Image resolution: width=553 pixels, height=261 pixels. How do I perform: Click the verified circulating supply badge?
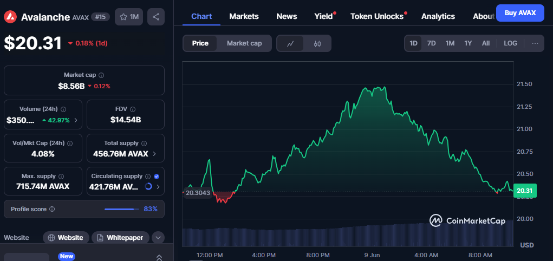coord(157,177)
